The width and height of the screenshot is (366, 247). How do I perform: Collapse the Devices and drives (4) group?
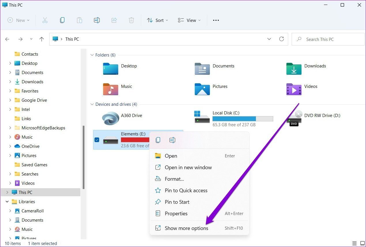pyautogui.click(x=92, y=104)
